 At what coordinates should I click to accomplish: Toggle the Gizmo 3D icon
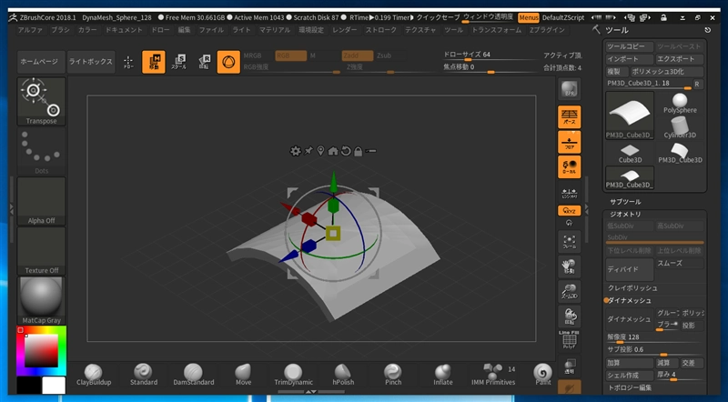(x=228, y=62)
